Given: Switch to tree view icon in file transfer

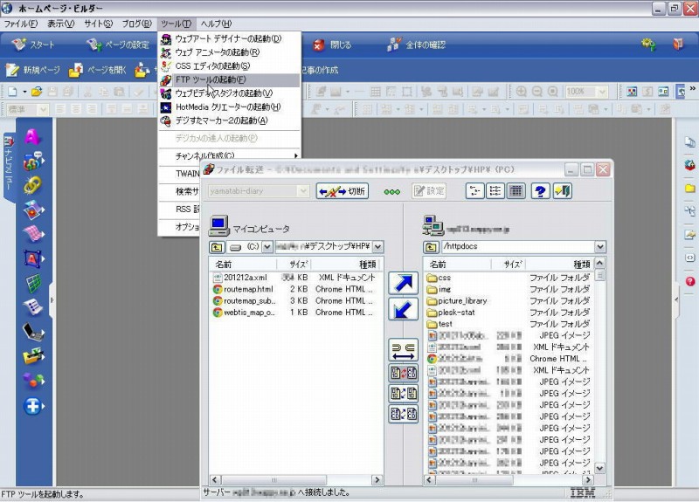Looking at the screenshot, I should tap(474, 191).
